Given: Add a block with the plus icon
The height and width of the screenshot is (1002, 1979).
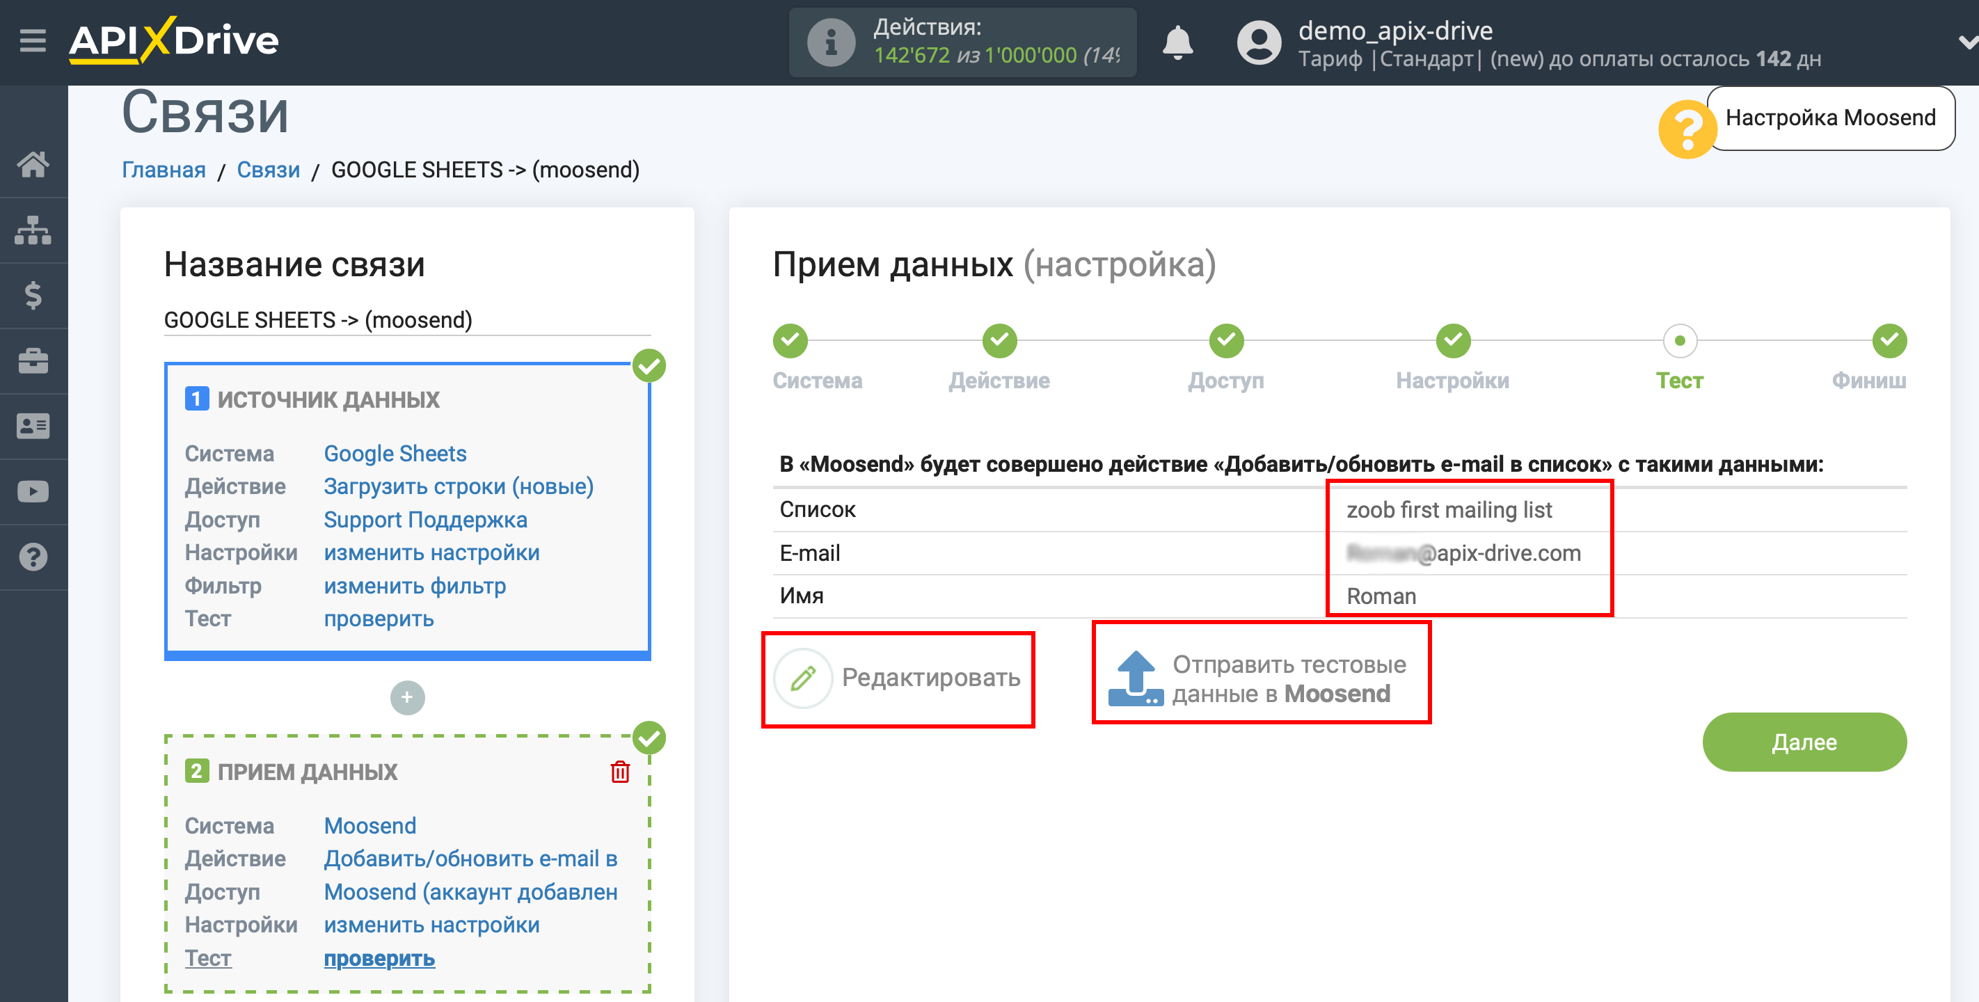Looking at the screenshot, I should click(x=407, y=698).
